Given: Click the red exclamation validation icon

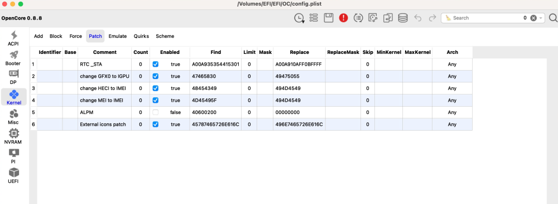Looking at the screenshot, I should [x=343, y=18].
